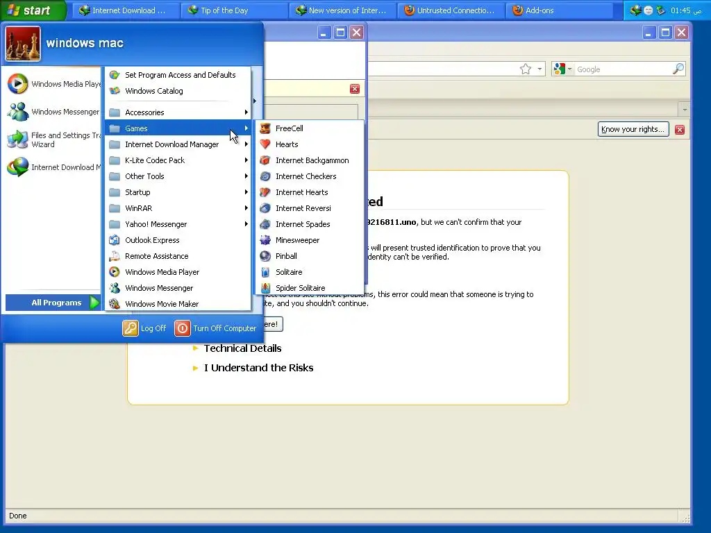Start Internet Spades icon
This screenshot has width=711, height=533.
click(265, 224)
